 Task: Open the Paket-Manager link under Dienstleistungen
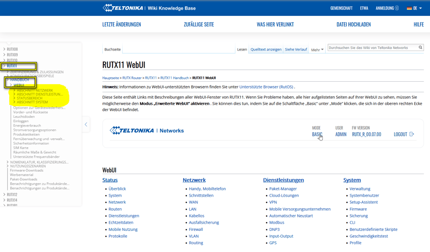pos(283,189)
